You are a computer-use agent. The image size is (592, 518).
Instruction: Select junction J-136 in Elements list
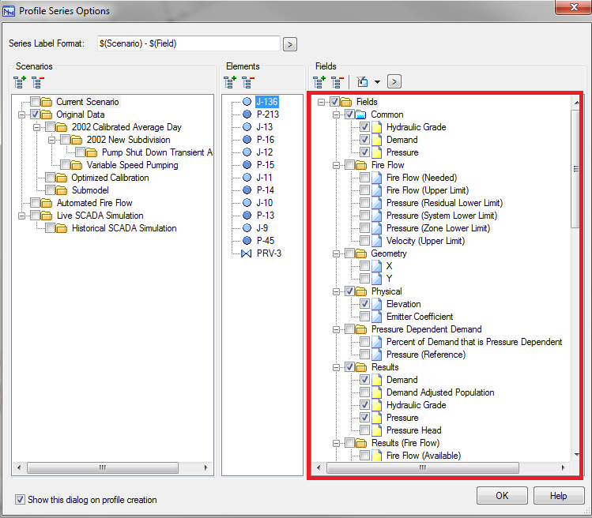point(266,102)
